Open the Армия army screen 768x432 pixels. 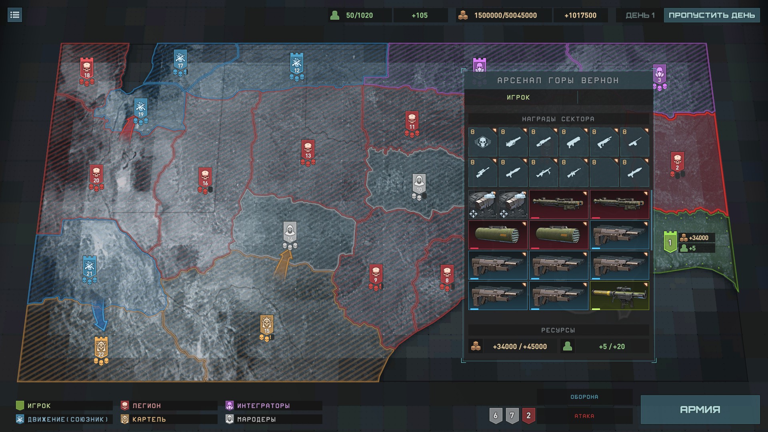(700, 409)
